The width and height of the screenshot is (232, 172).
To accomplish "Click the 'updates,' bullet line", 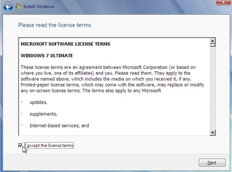I will [38, 102].
